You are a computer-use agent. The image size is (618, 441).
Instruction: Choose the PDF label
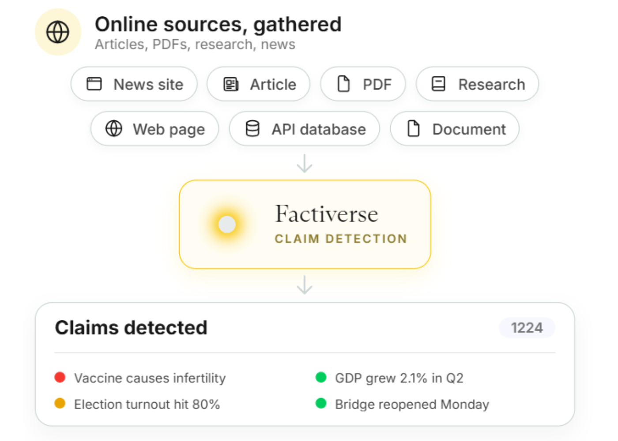point(377,84)
